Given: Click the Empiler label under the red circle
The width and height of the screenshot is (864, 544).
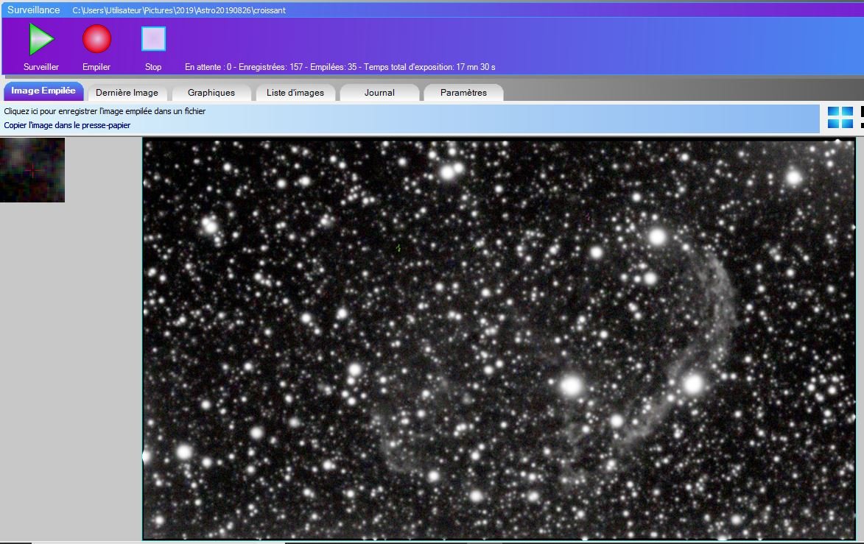Looking at the screenshot, I should pos(96,67).
